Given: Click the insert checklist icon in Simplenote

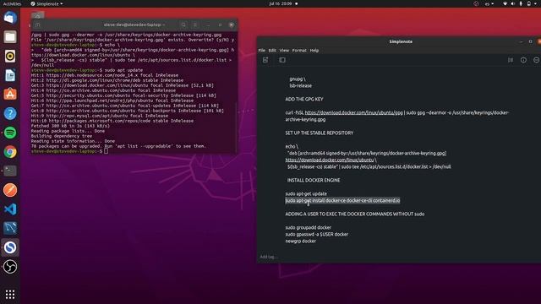Looking at the screenshot, I should click(x=511, y=60).
